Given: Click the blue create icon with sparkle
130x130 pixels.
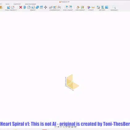Looking at the screenshot, I should tap(9, 7).
